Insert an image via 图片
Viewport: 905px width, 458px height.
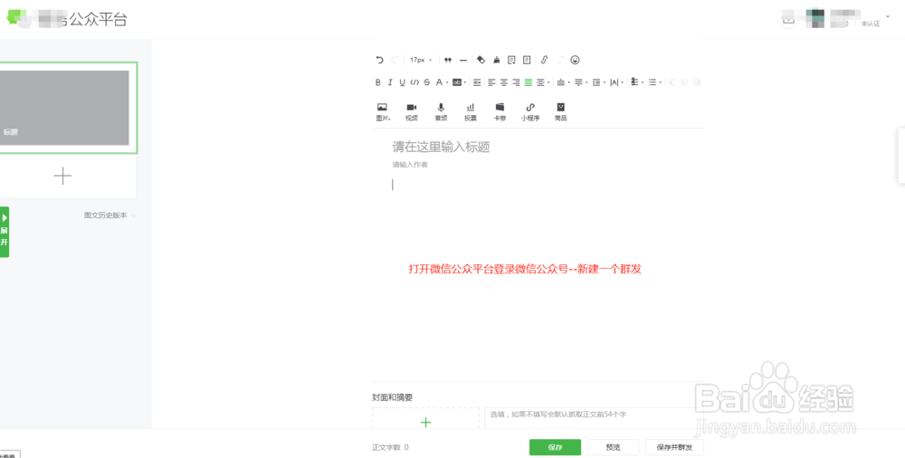[x=382, y=112]
